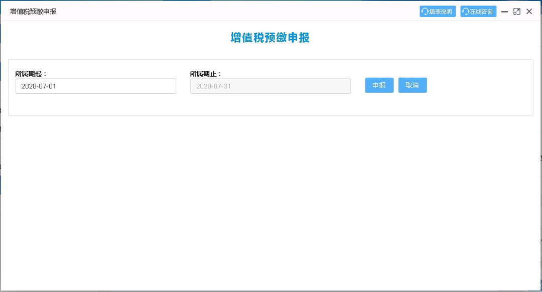Click the 所属期起 label

pos(31,74)
